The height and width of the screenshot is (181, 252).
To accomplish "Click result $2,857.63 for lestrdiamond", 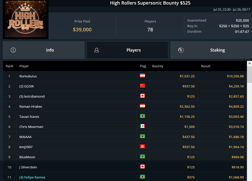I will (236, 96).
